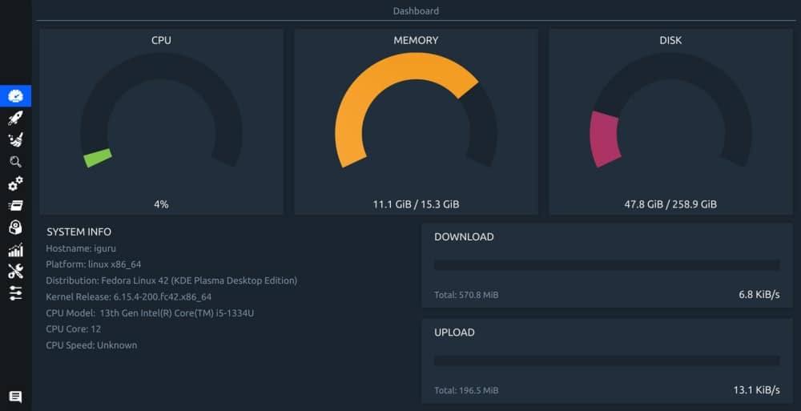
Task: Open Helpers wrench and screwdriver icon
Action: pos(15,272)
